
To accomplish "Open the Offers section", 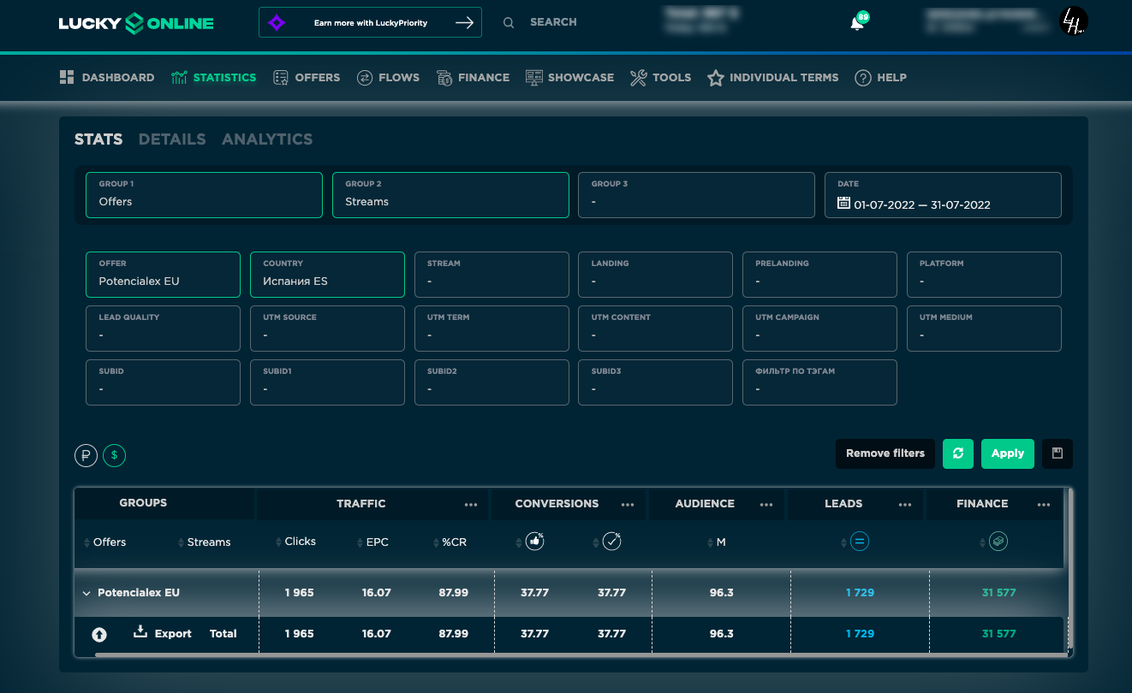I will click(x=307, y=78).
